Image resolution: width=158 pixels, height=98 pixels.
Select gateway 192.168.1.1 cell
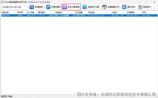[147, 15]
